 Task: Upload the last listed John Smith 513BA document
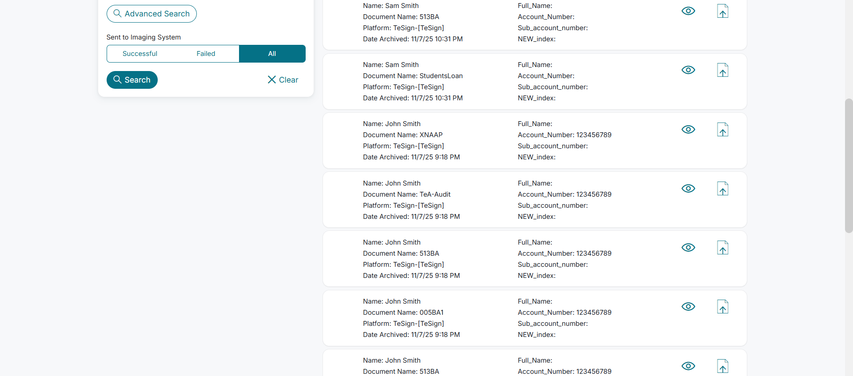[x=723, y=366]
